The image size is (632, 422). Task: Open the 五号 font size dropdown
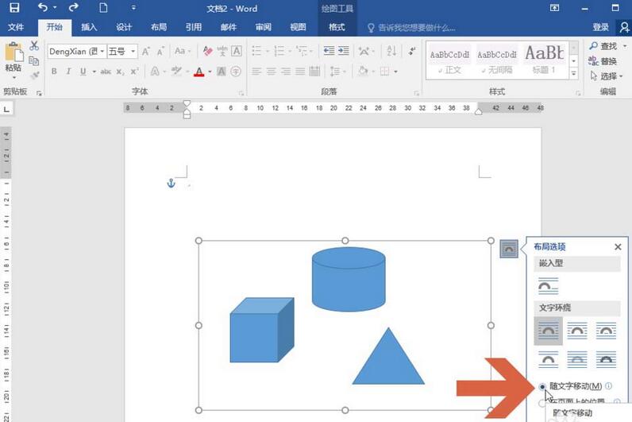pyautogui.click(x=133, y=51)
